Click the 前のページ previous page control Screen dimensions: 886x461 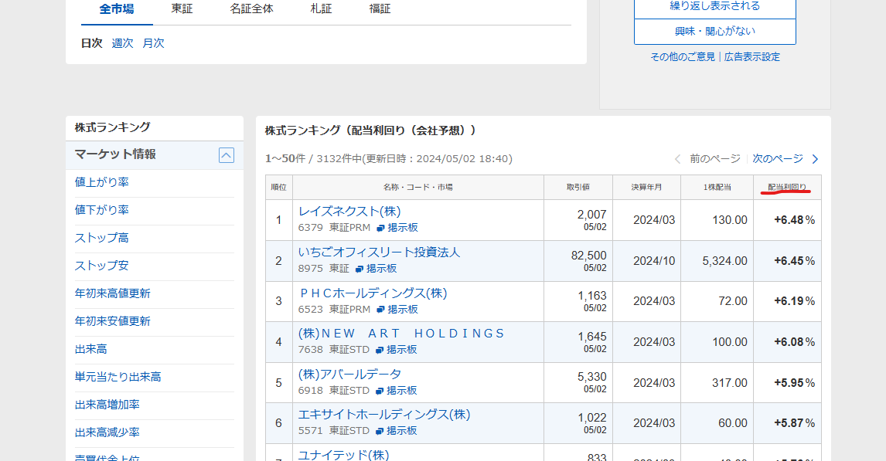707,159
